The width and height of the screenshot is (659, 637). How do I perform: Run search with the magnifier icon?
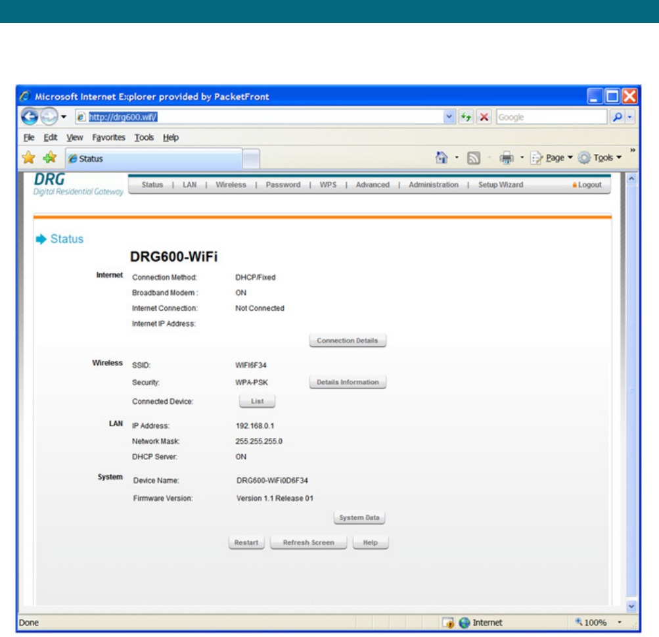[x=618, y=117]
